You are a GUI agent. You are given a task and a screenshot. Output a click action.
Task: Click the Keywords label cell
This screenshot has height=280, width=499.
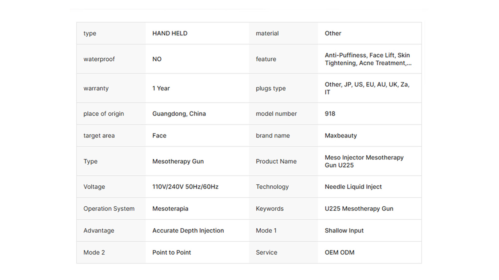pyautogui.click(x=270, y=209)
